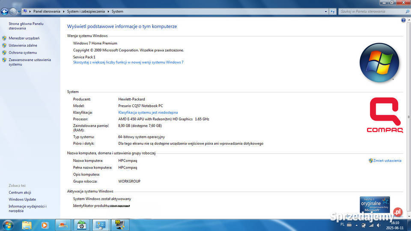
Task: Go to Strona główna Panelu sterowania
Action: (x=26, y=26)
